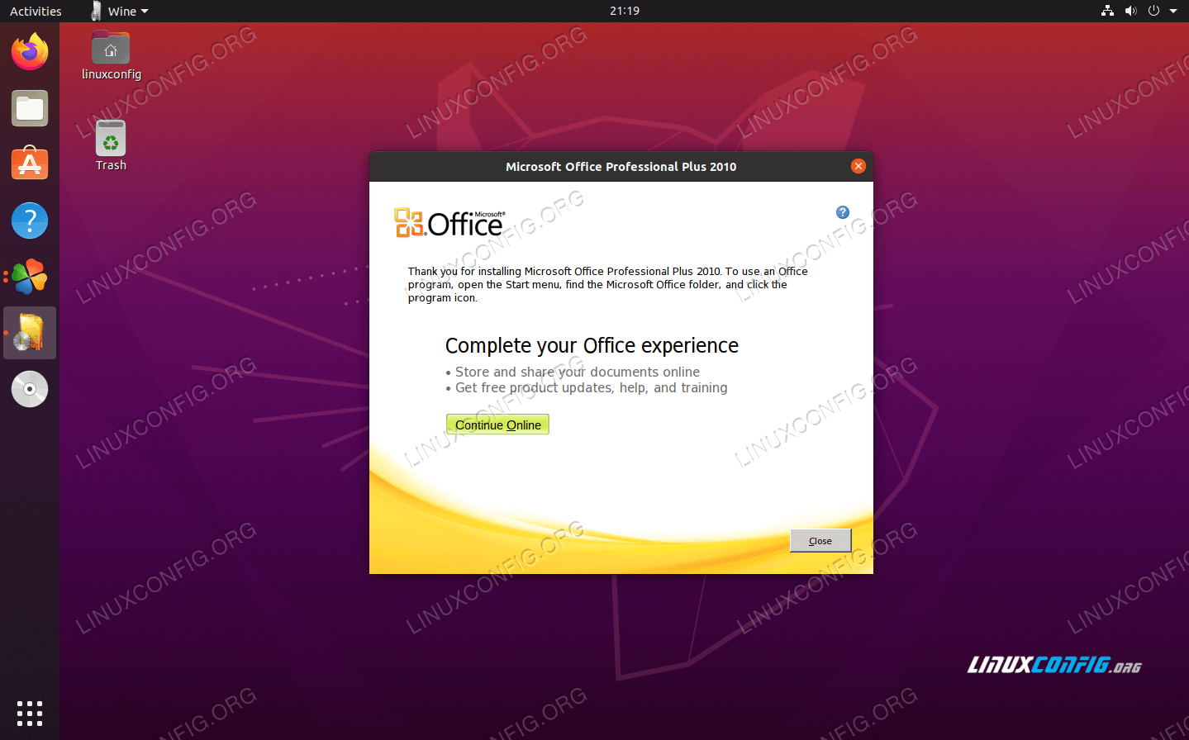The image size is (1189, 740).
Task: Open the 21:19 clock calendar
Action: (x=625, y=11)
